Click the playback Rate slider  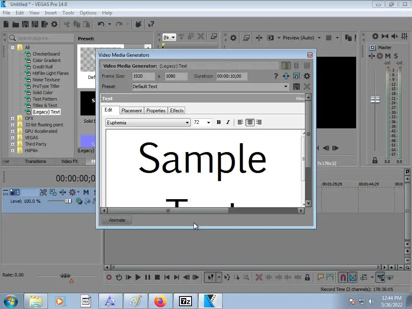(65, 276)
